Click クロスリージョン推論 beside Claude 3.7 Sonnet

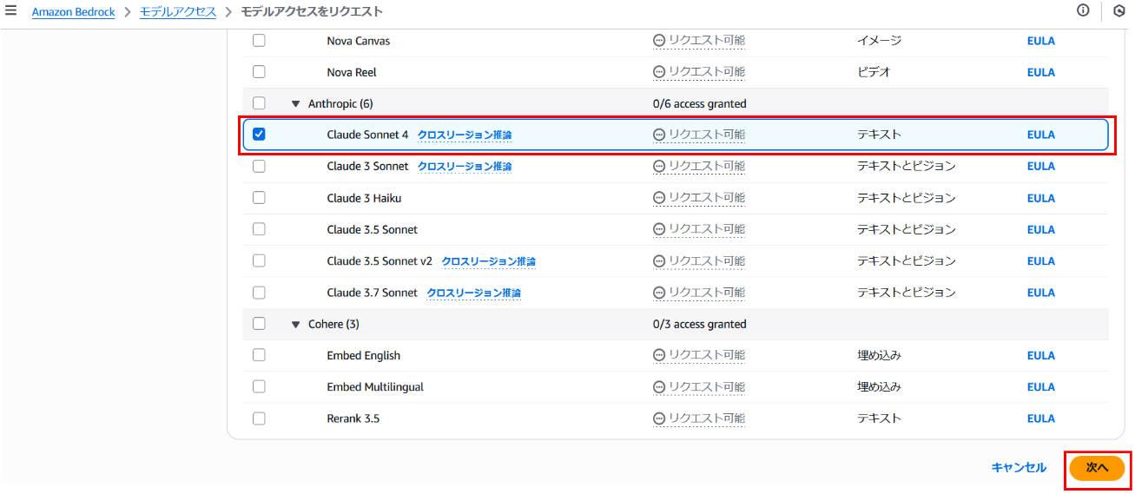point(474,293)
